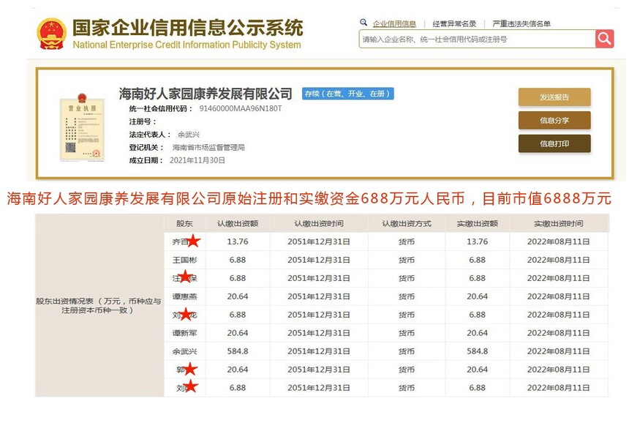The height and width of the screenshot is (423, 629).
Task: Click 货币 in the 谭新军 row
Action: pos(407,333)
